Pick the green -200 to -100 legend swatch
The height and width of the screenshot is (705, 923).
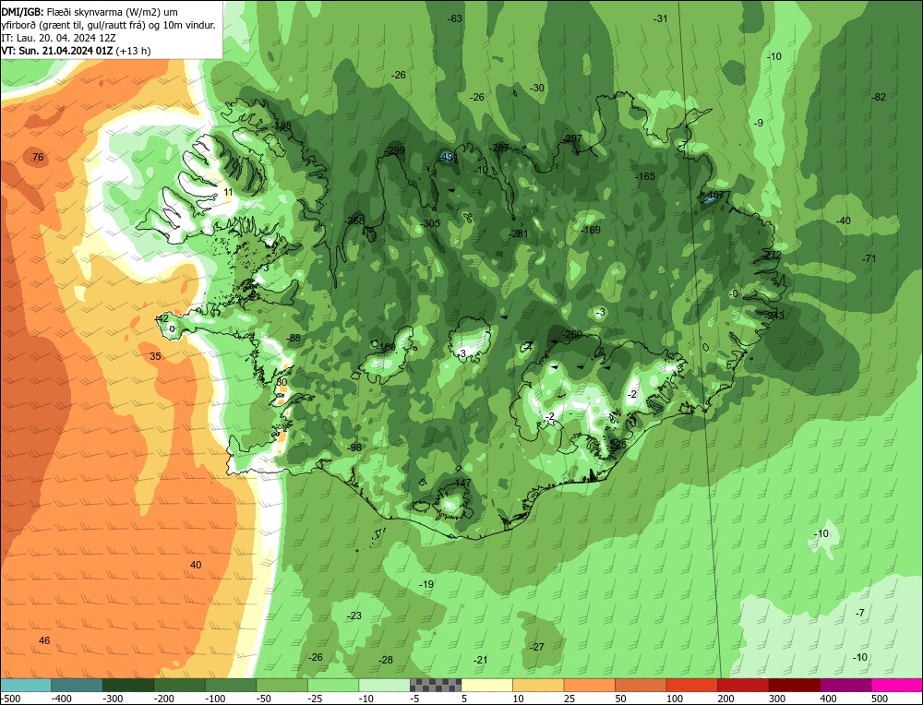tap(180, 685)
